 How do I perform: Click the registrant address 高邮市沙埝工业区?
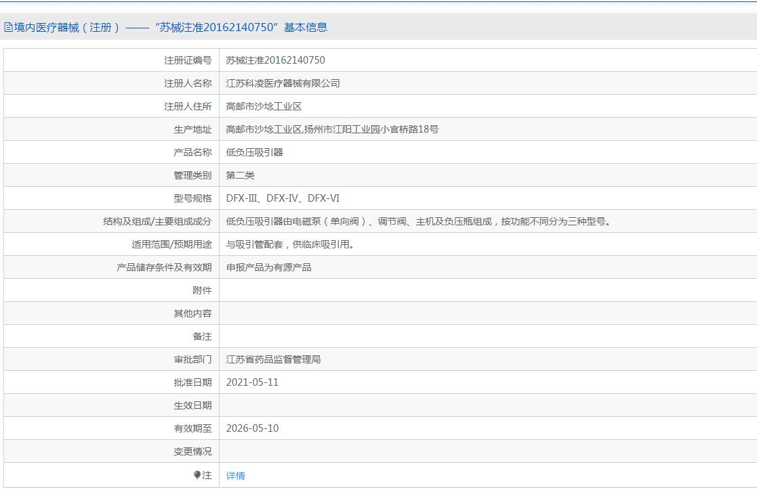[x=264, y=106]
